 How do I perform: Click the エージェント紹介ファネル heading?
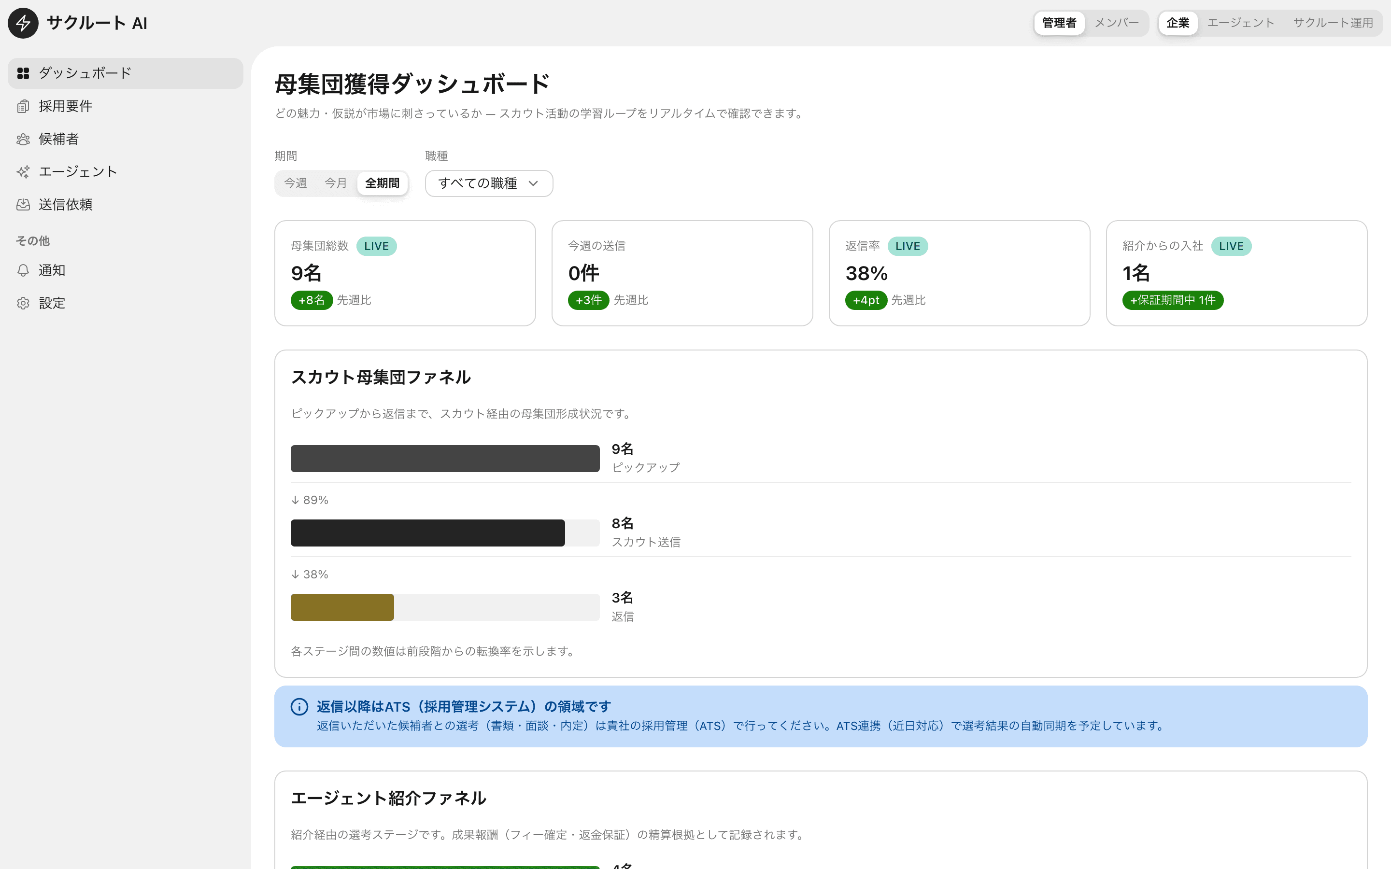point(388,798)
